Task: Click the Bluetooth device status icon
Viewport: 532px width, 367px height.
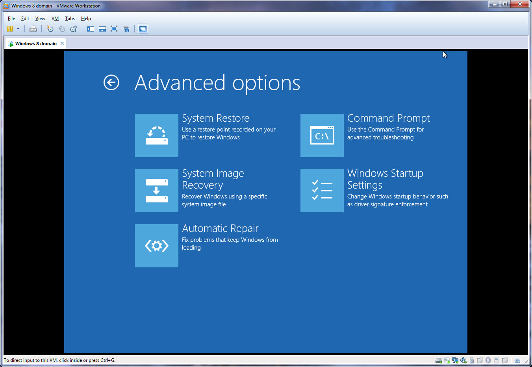Action: click(x=488, y=360)
